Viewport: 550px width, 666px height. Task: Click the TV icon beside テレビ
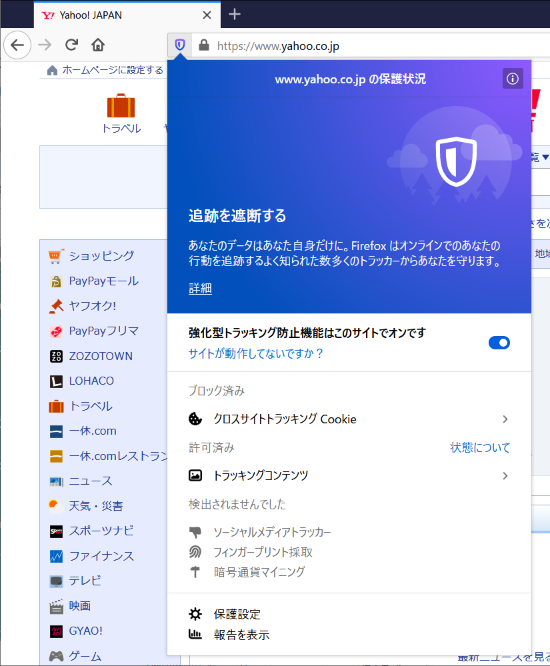pyautogui.click(x=56, y=581)
